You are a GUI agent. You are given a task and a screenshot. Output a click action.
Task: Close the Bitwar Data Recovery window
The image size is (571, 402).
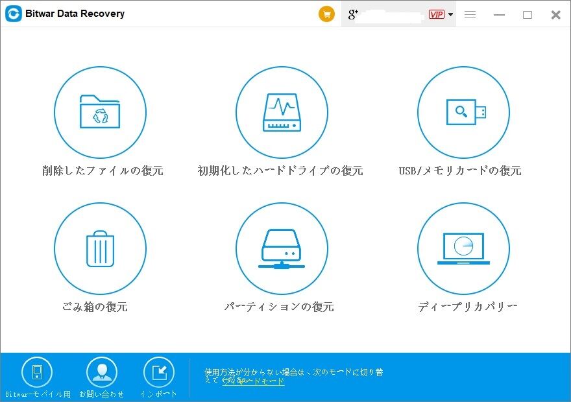[x=555, y=14]
